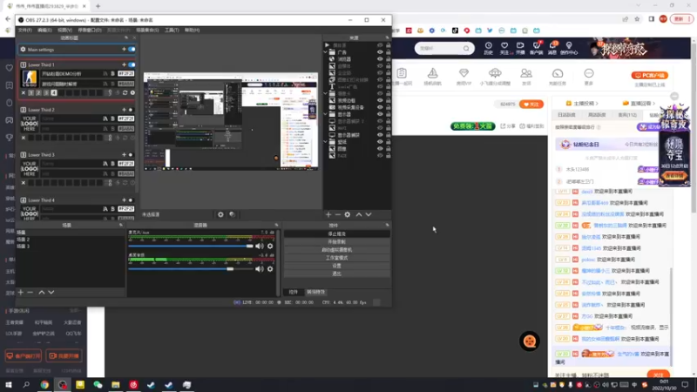This screenshot has height=392, width=697.
Task: Toggle visibility of 广告 source group
Action: coord(380,52)
